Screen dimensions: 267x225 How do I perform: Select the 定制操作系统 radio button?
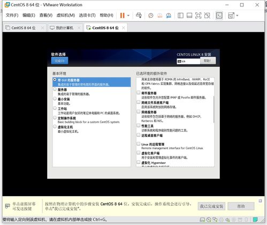(55, 117)
